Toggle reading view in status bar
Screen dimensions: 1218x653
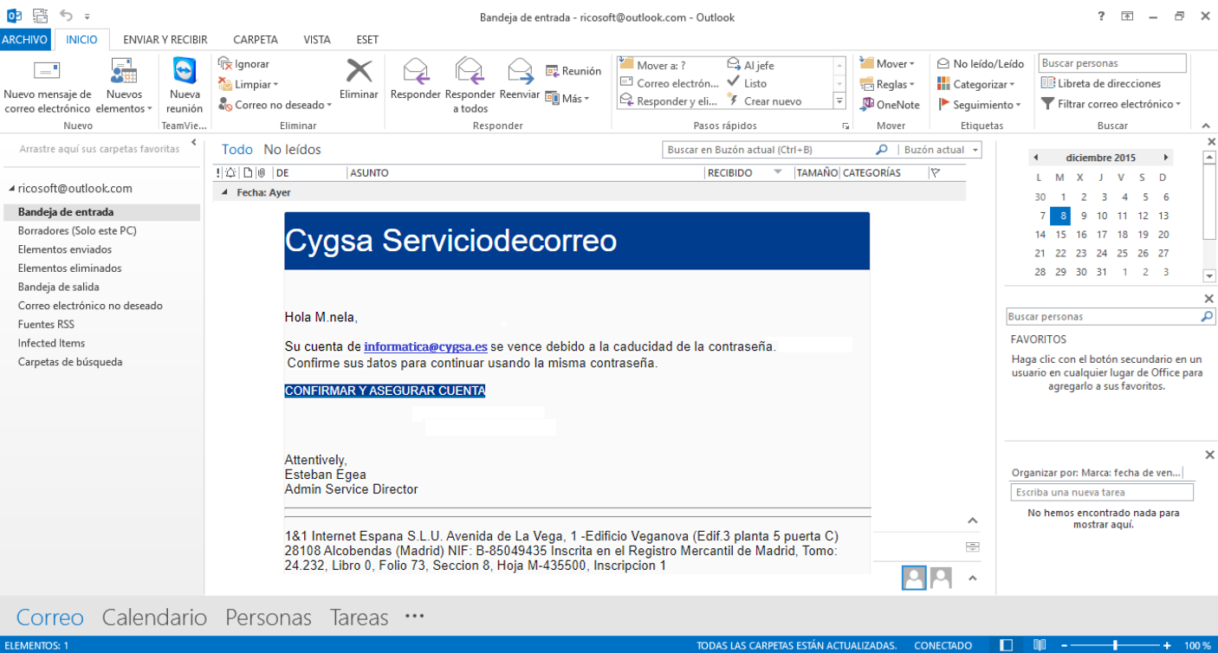pos(1040,645)
